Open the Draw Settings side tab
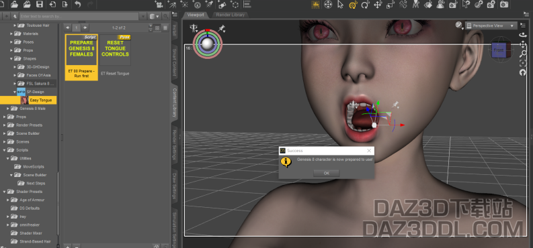Screen dimensions: 533x248 pyautogui.click(x=174, y=186)
